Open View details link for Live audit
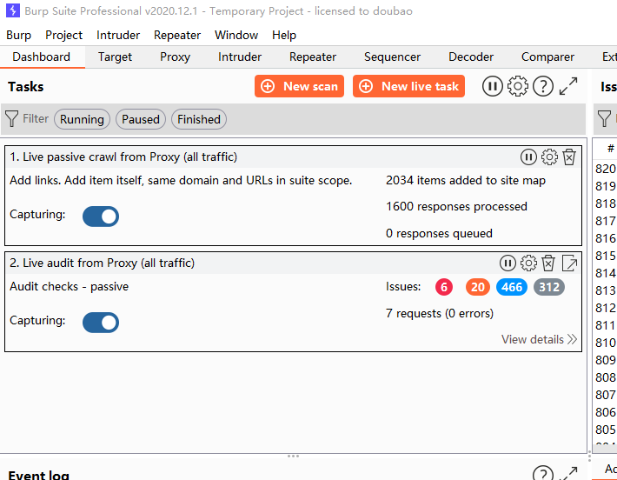Screen dimensions: 617x480 coord(539,339)
